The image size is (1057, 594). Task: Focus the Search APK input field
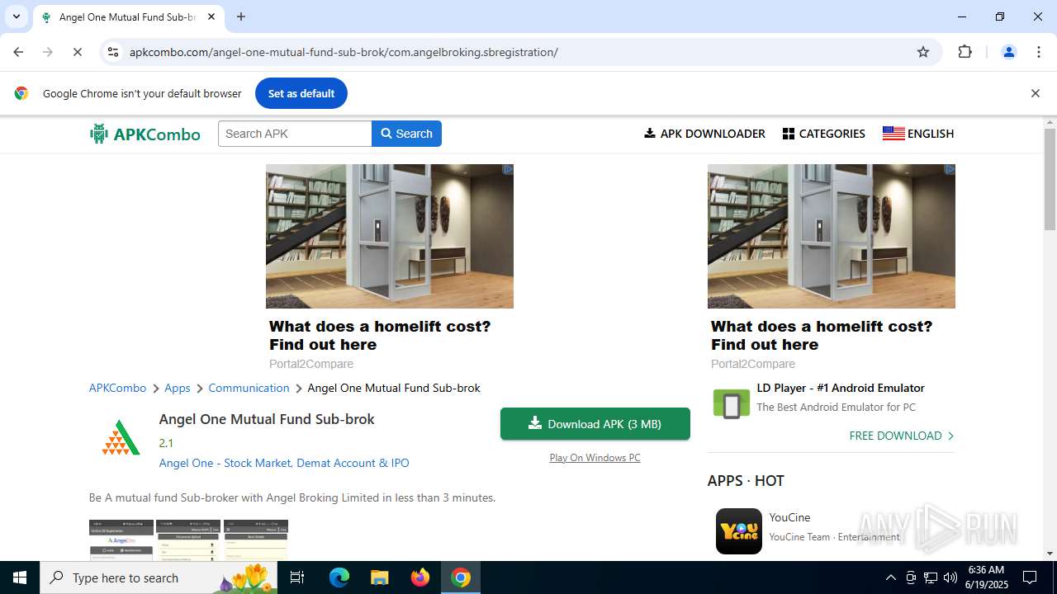coord(295,134)
